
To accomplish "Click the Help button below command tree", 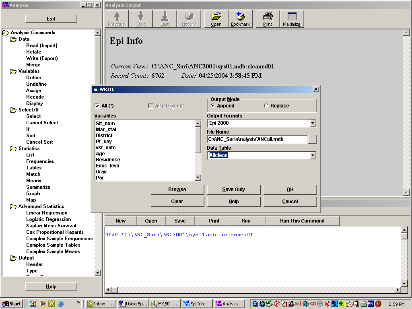I will point(51,286).
